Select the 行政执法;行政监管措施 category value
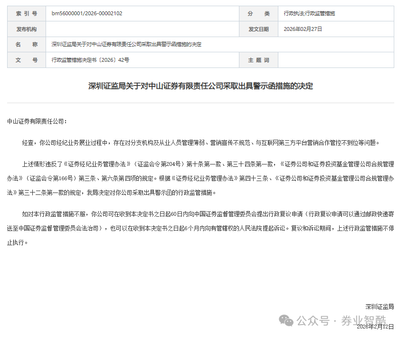Viewport: 399px width, 337px height. [x=309, y=13]
